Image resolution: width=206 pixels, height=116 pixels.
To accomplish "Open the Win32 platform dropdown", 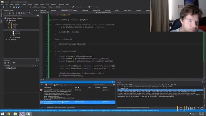I will 61,7.
